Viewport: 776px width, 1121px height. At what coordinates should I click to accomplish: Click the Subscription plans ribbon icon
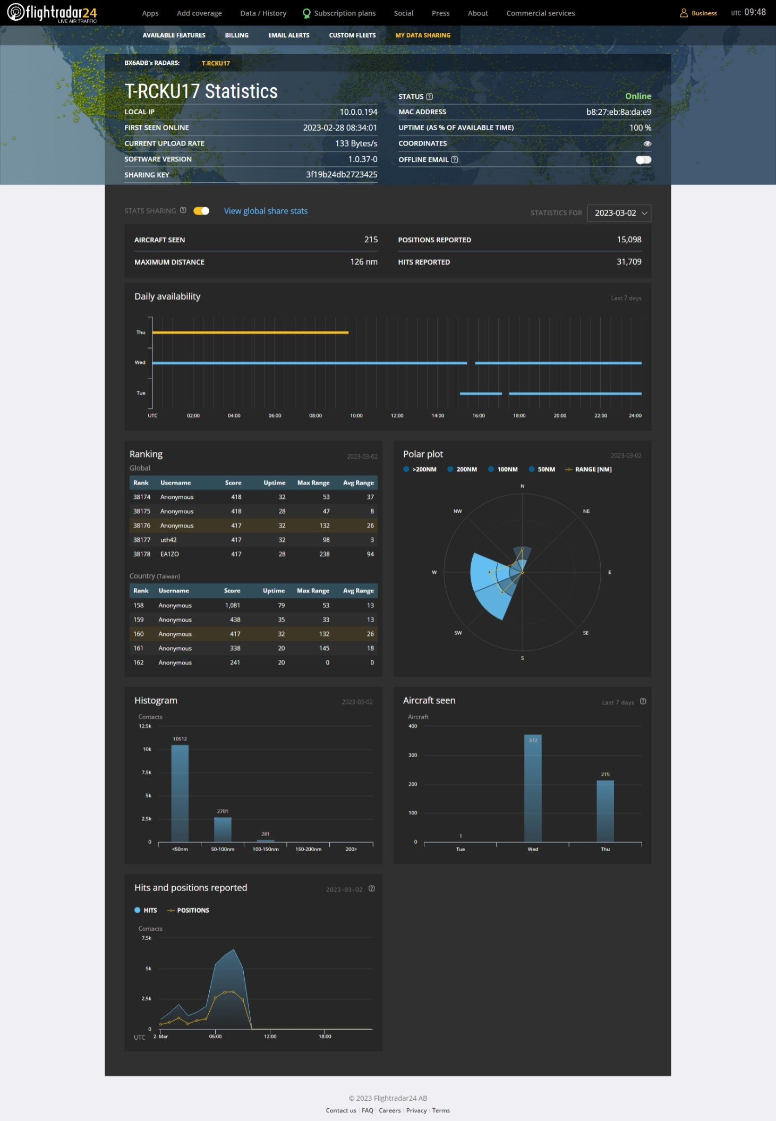pyautogui.click(x=306, y=13)
